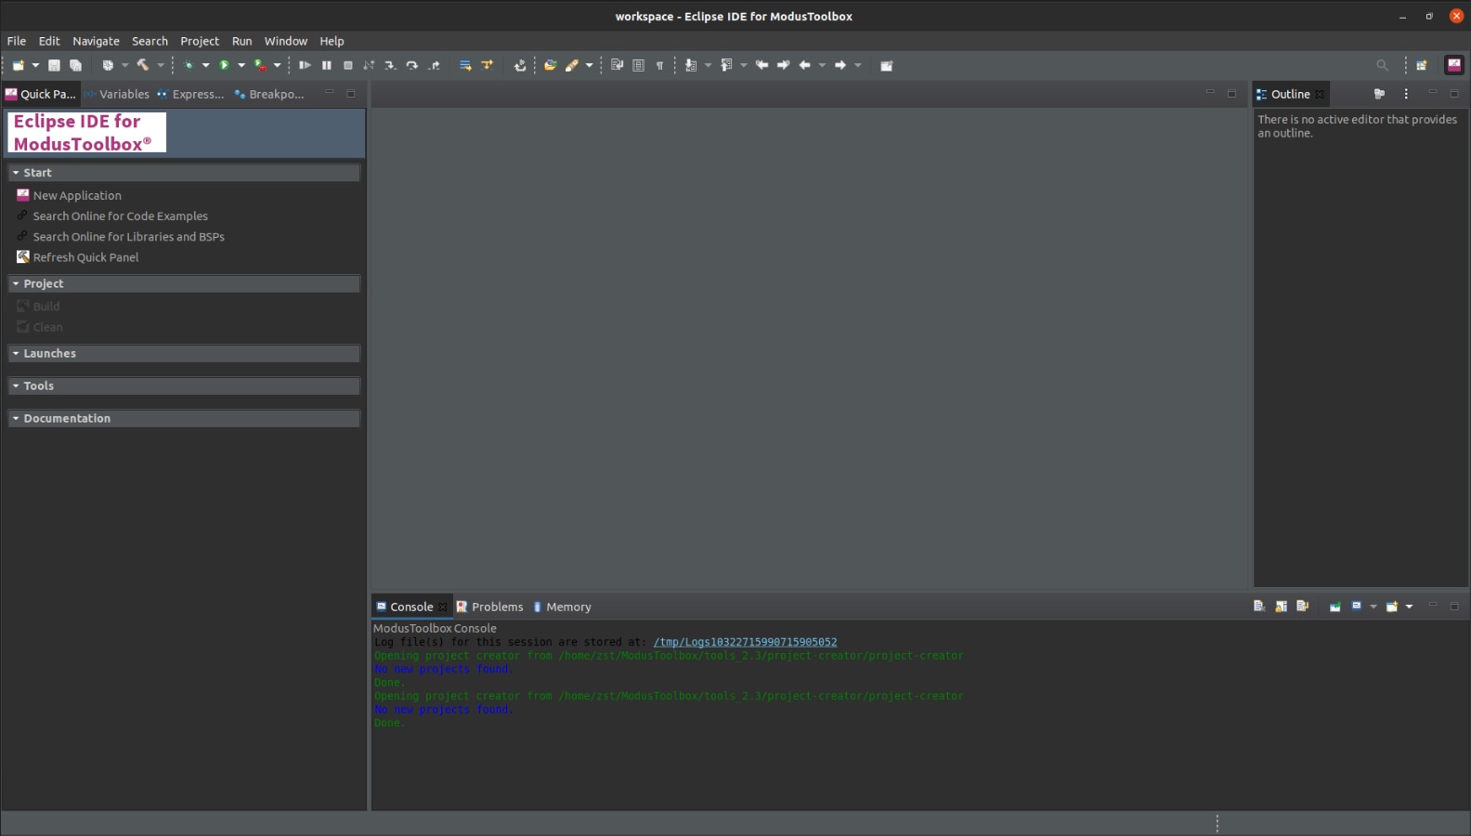Toggle Show Whitespace Characters pilcrow icon
Screen dimensions: 1471x836
click(x=660, y=66)
